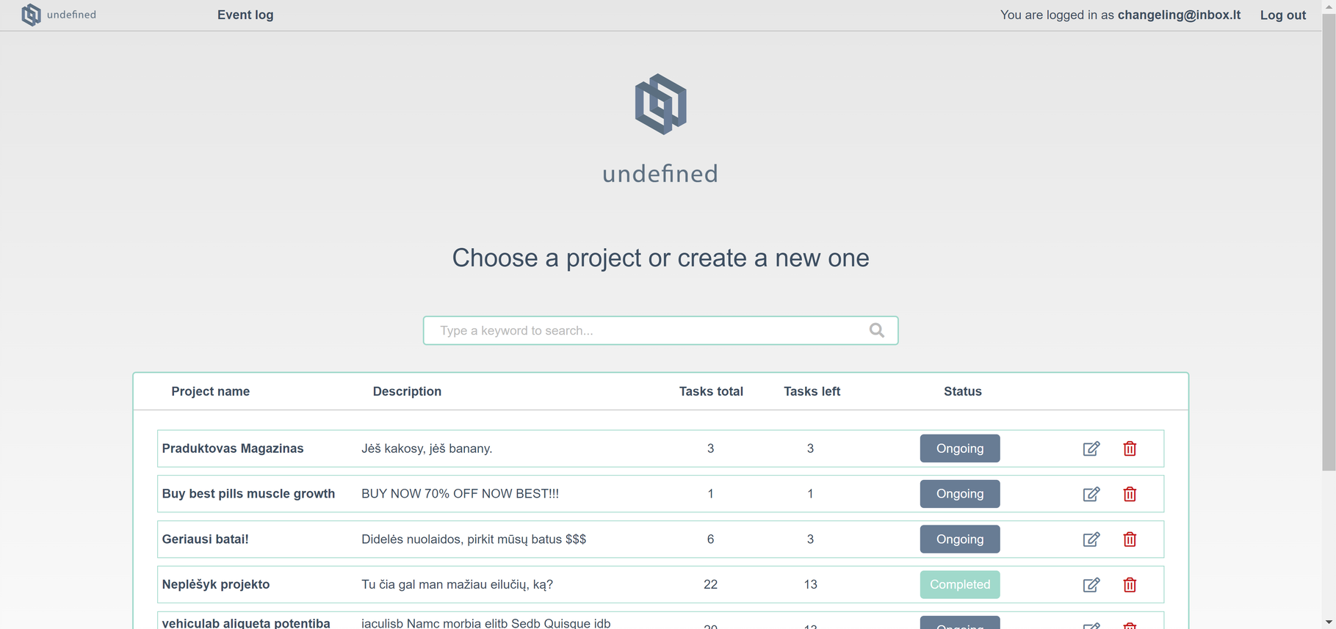Click the search magnifier icon
This screenshot has width=1336, height=629.
click(877, 330)
